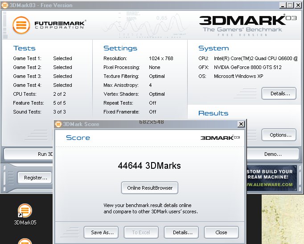Minimize the 3DMark03 main window

point(283,5)
